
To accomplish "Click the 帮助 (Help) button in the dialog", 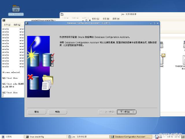I will (x=58, y=112).
